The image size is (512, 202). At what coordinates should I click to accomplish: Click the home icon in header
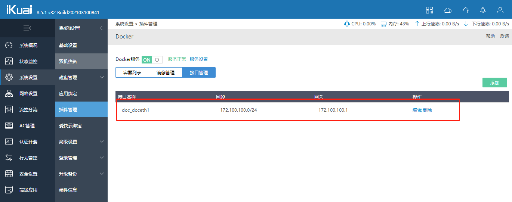[x=465, y=10]
